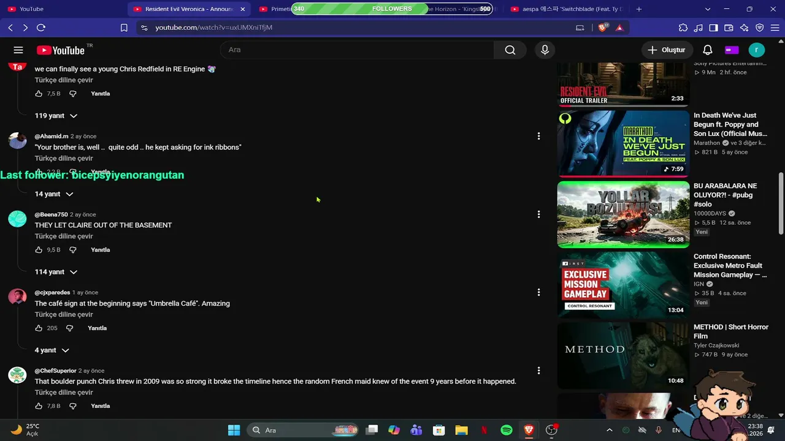
Task: Open the browser extensions puzzle icon
Action: [x=683, y=28]
